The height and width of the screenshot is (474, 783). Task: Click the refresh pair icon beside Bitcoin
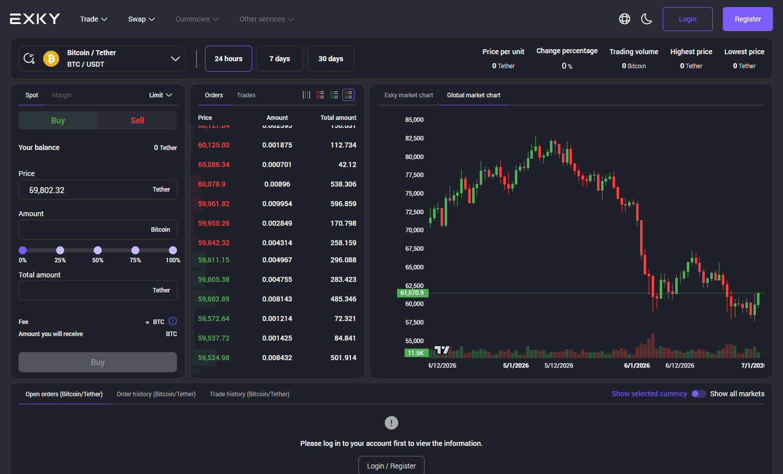click(x=29, y=59)
